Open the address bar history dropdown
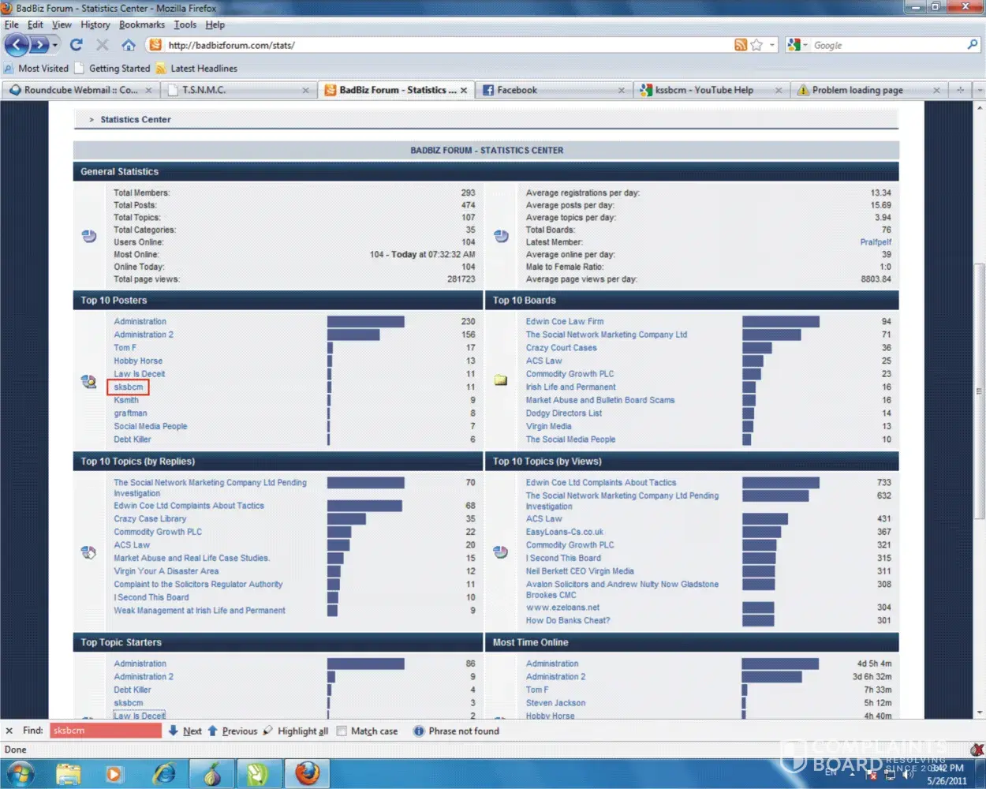The height and width of the screenshot is (789, 986). [772, 45]
